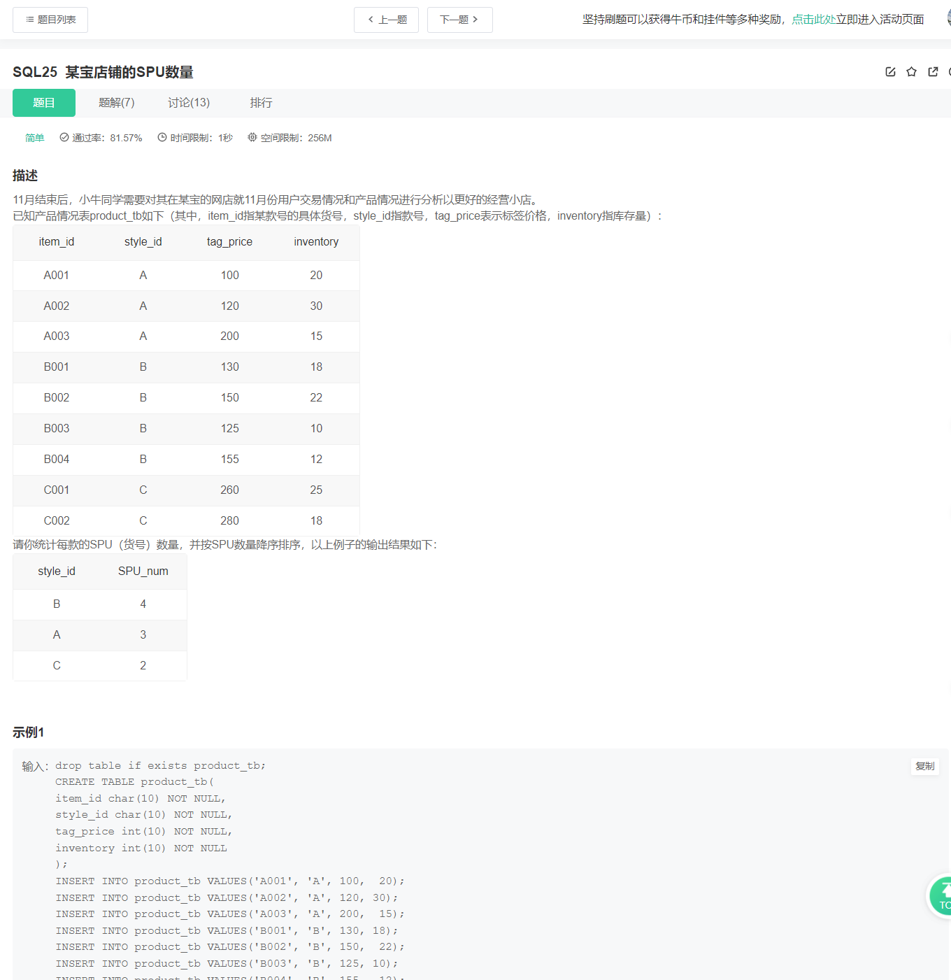Image resolution: width=951 pixels, height=980 pixels.
Task: Go to previous problem 上一题
Action: pyautogui.click(x=386, y=20)
